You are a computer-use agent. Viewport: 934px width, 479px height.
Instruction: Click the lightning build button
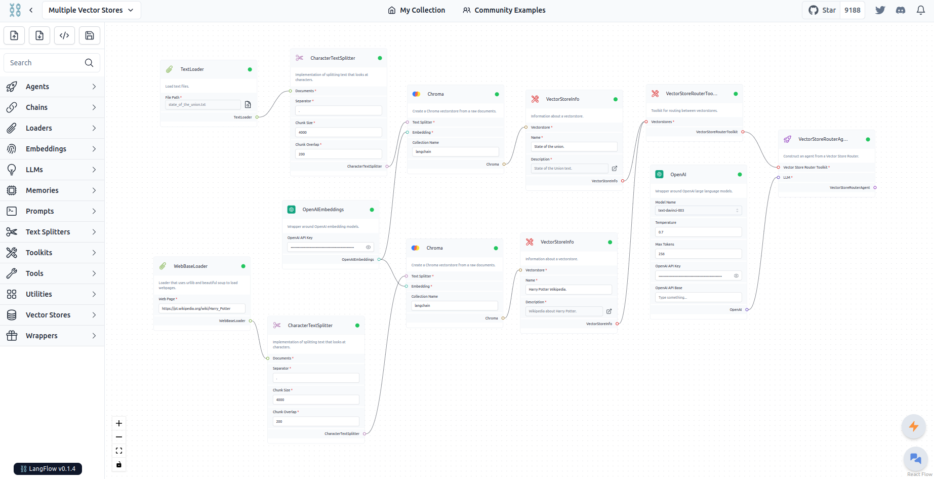pyautogui.click(x=914, y=426)
